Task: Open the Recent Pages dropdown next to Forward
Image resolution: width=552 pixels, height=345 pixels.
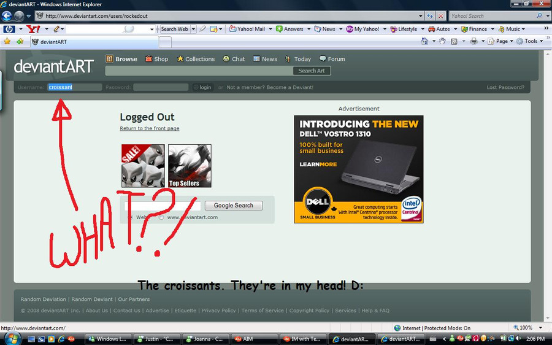Action: (x=28, y=16)
